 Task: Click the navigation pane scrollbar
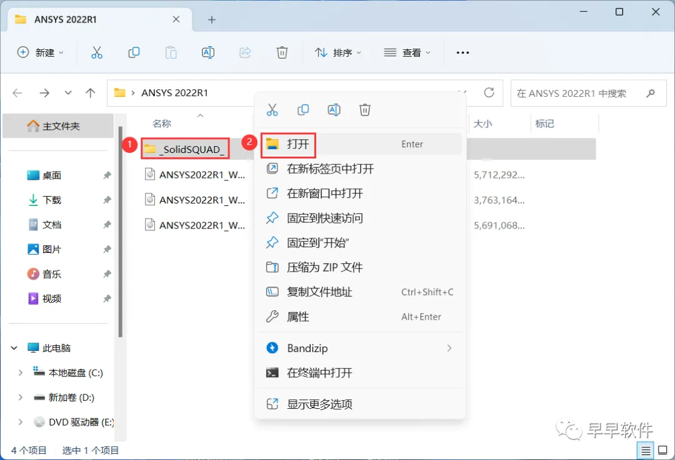(121, 232)
